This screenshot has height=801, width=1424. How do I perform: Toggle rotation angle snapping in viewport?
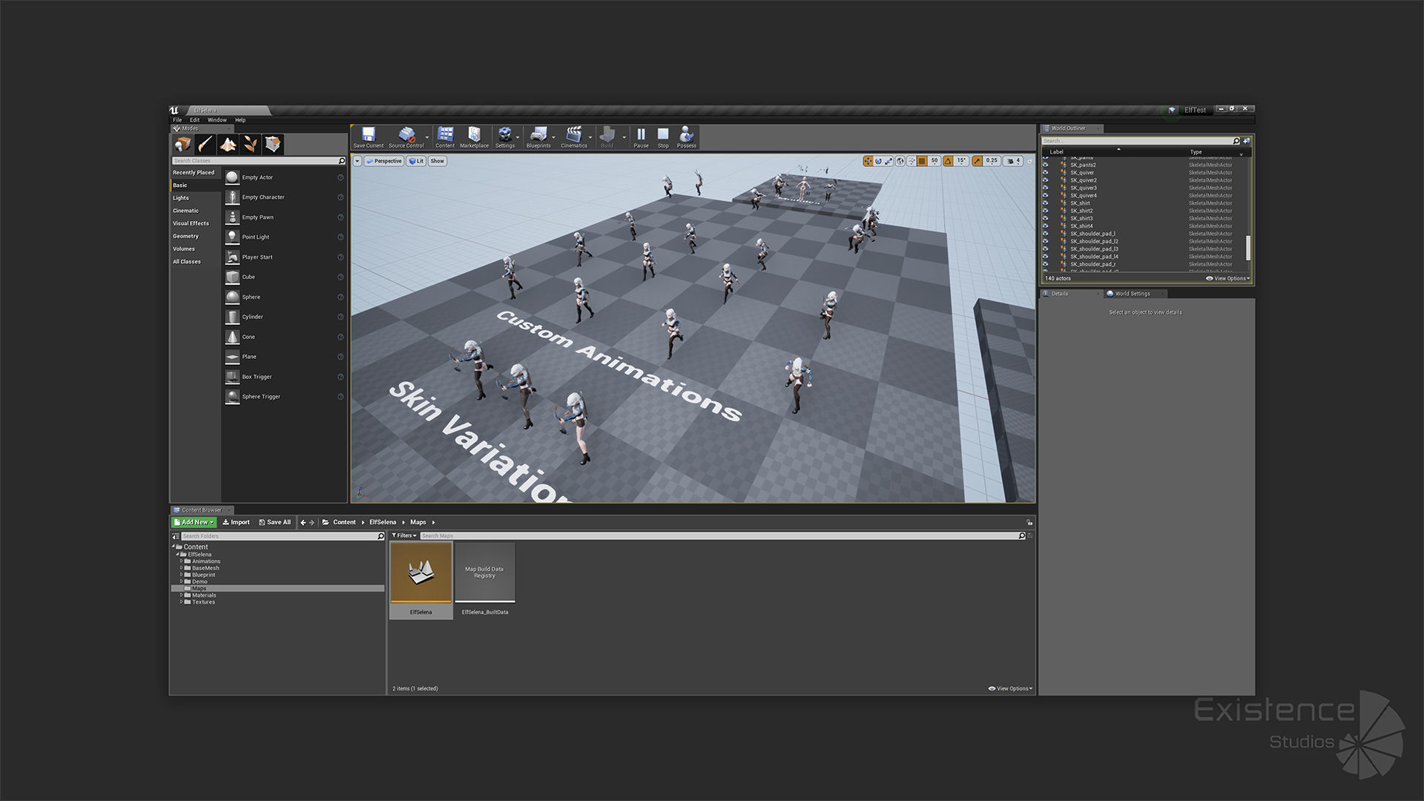click(948, 161)
